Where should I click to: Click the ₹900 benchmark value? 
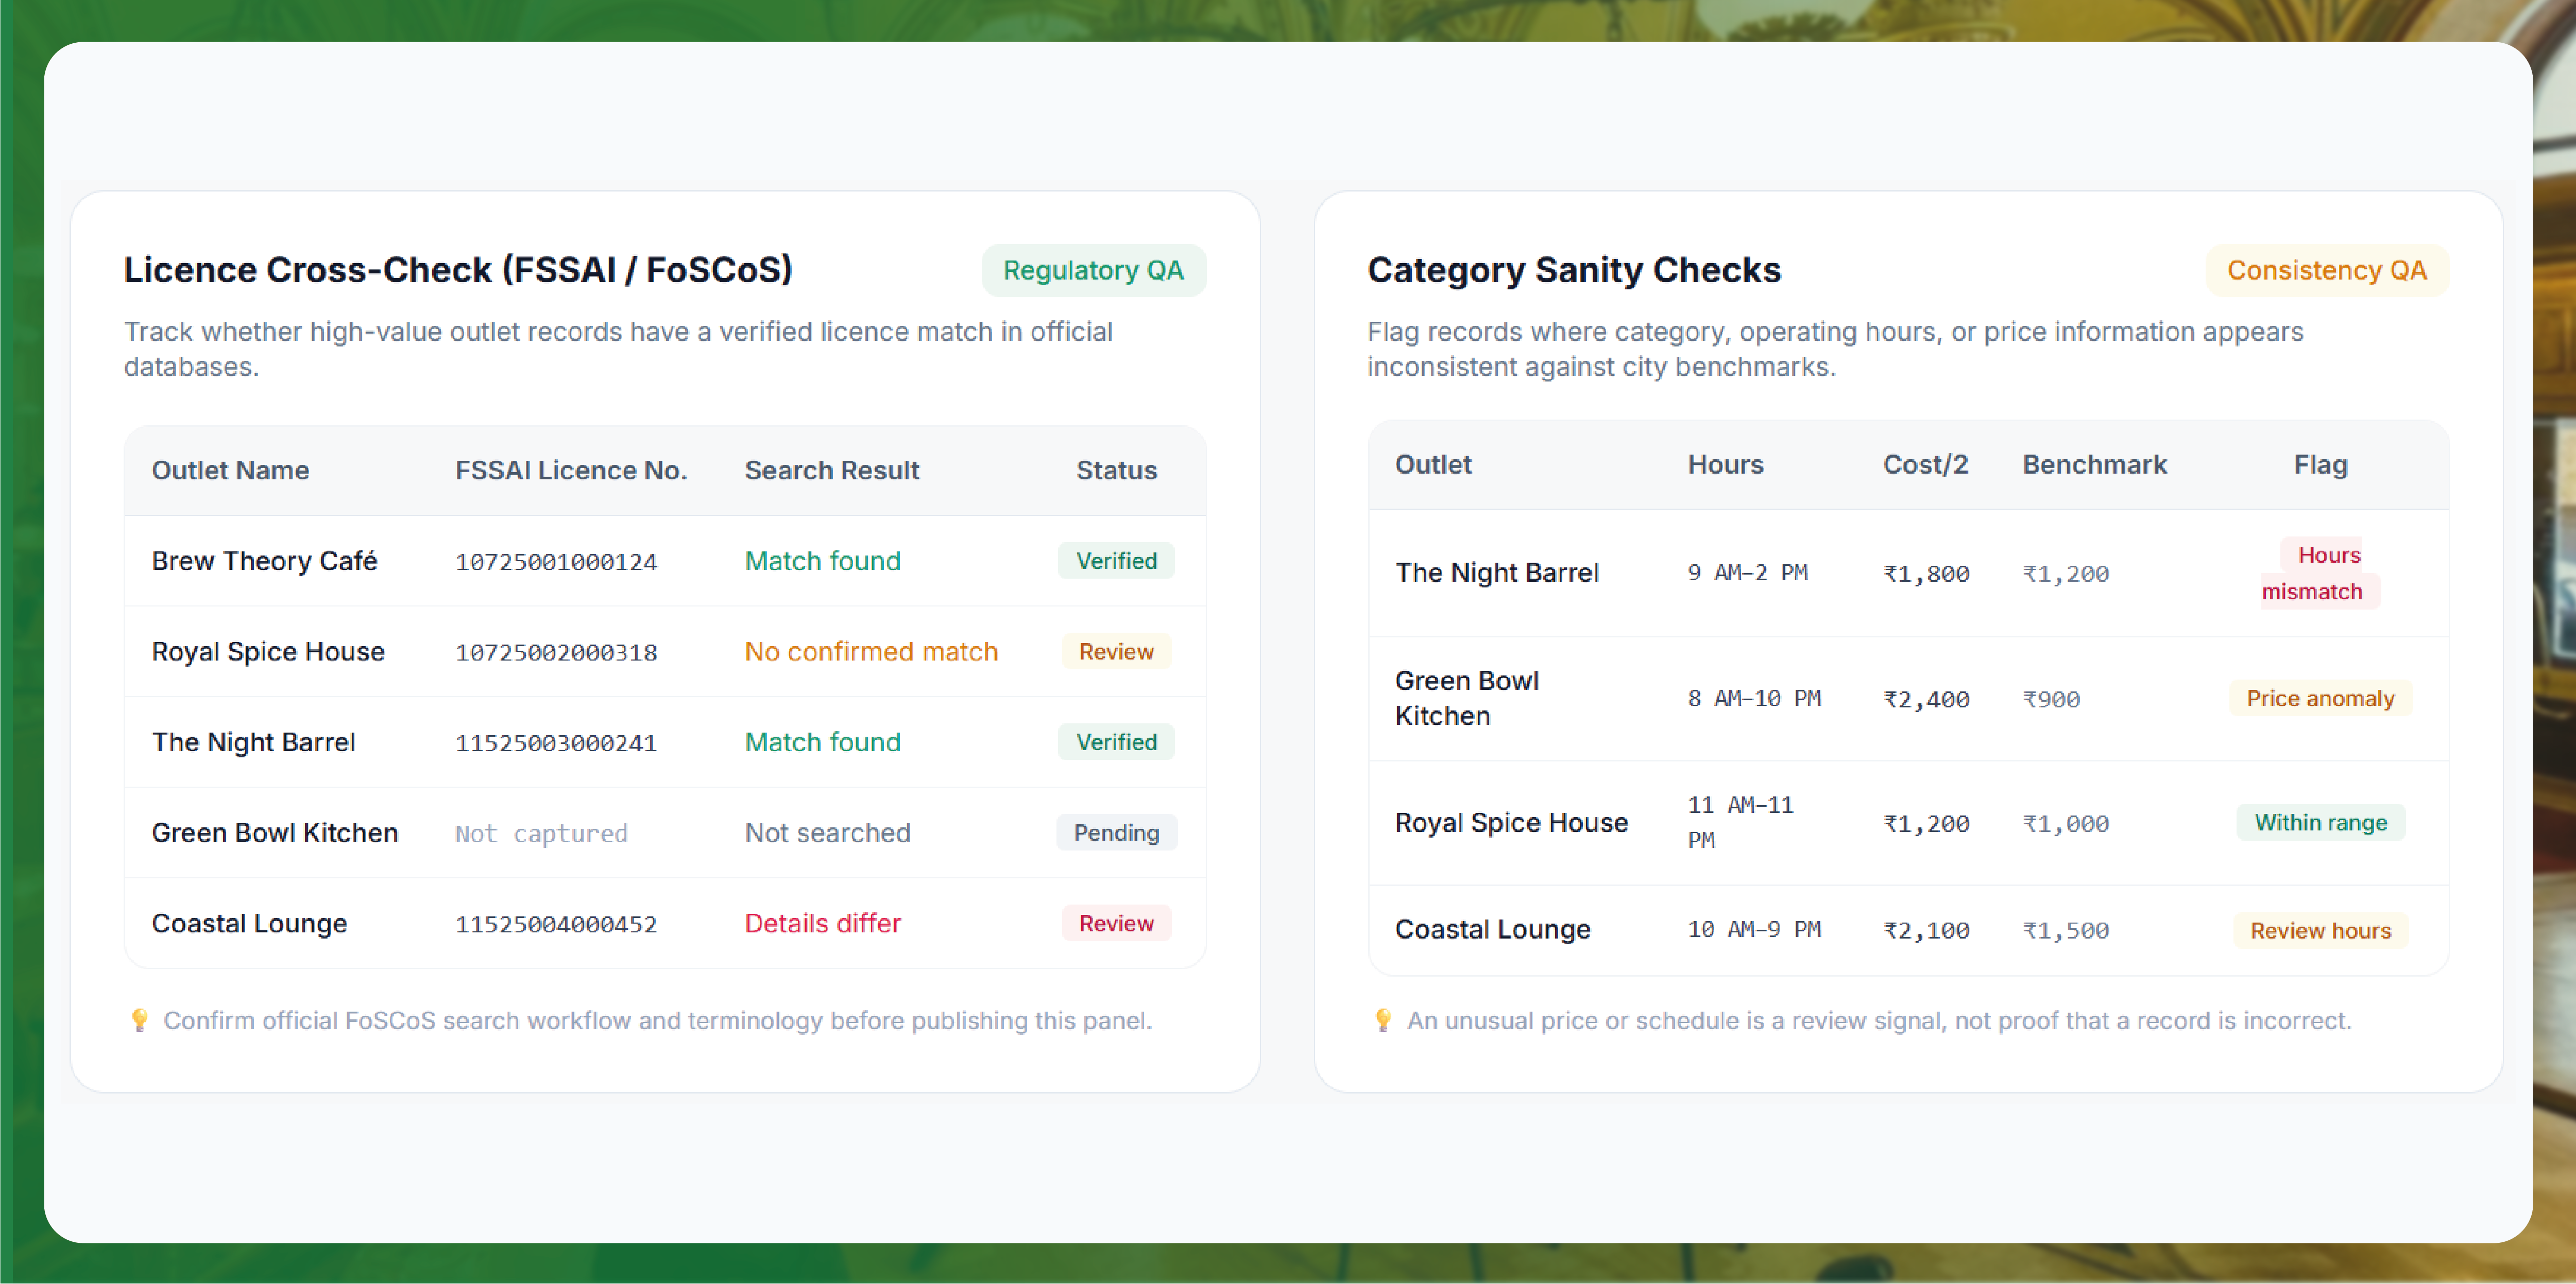pos(2052,700)
